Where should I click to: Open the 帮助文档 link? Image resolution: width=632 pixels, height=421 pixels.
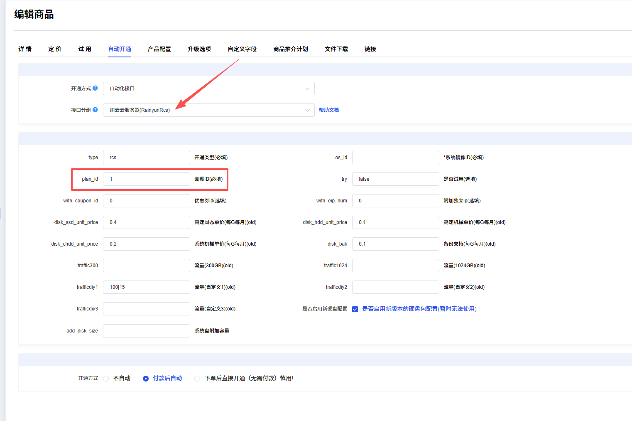[329, 110]
